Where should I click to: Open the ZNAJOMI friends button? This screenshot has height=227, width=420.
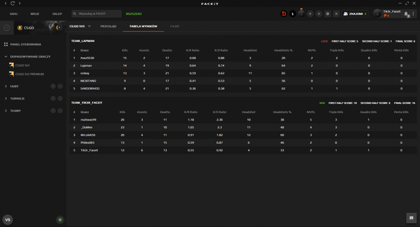pos(354,14)
